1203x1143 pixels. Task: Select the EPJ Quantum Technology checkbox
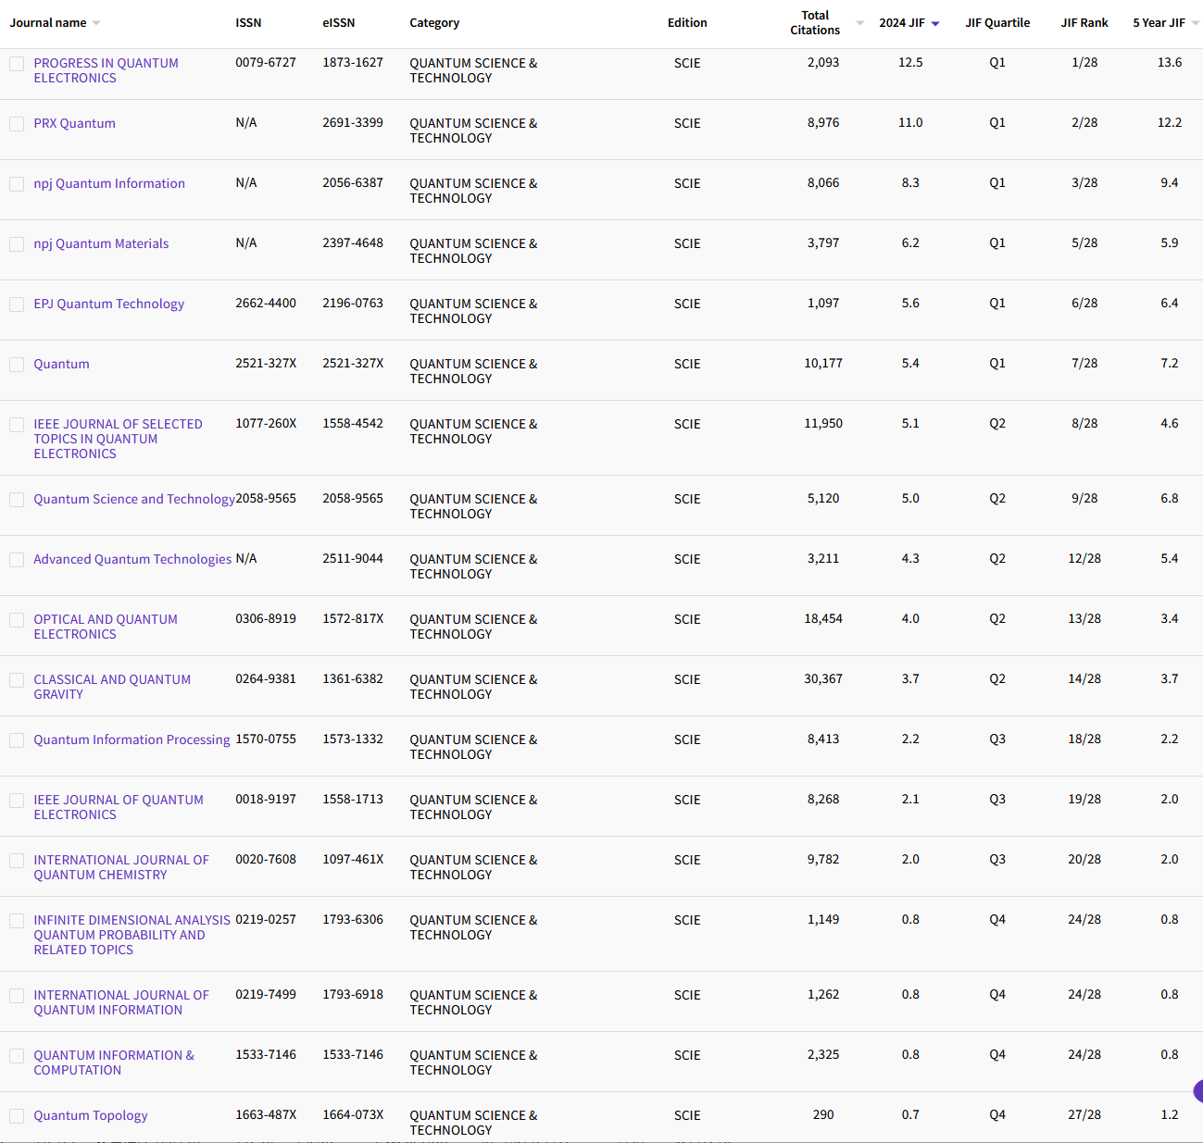pos(17,304)
